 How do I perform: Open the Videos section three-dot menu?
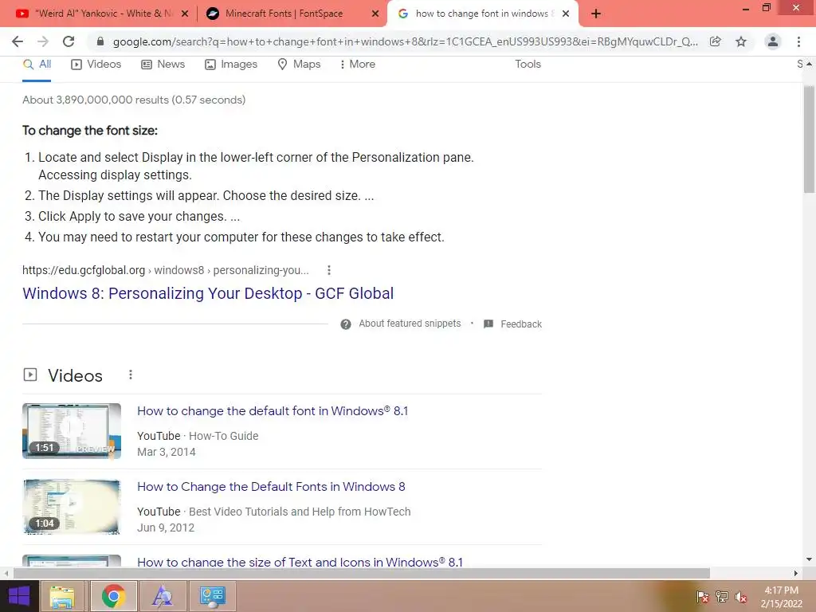click(131, 375)
